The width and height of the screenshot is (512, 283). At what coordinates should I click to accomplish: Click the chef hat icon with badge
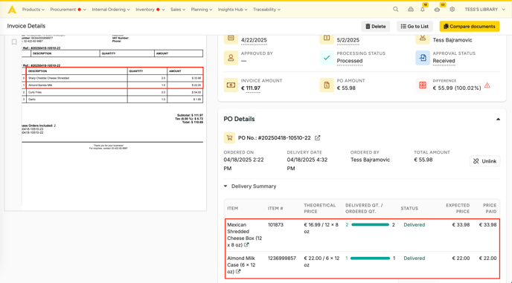[438, 10]
